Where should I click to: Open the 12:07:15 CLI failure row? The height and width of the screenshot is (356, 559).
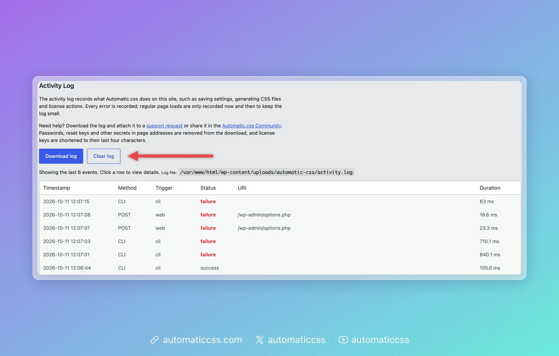coord(280,201)
